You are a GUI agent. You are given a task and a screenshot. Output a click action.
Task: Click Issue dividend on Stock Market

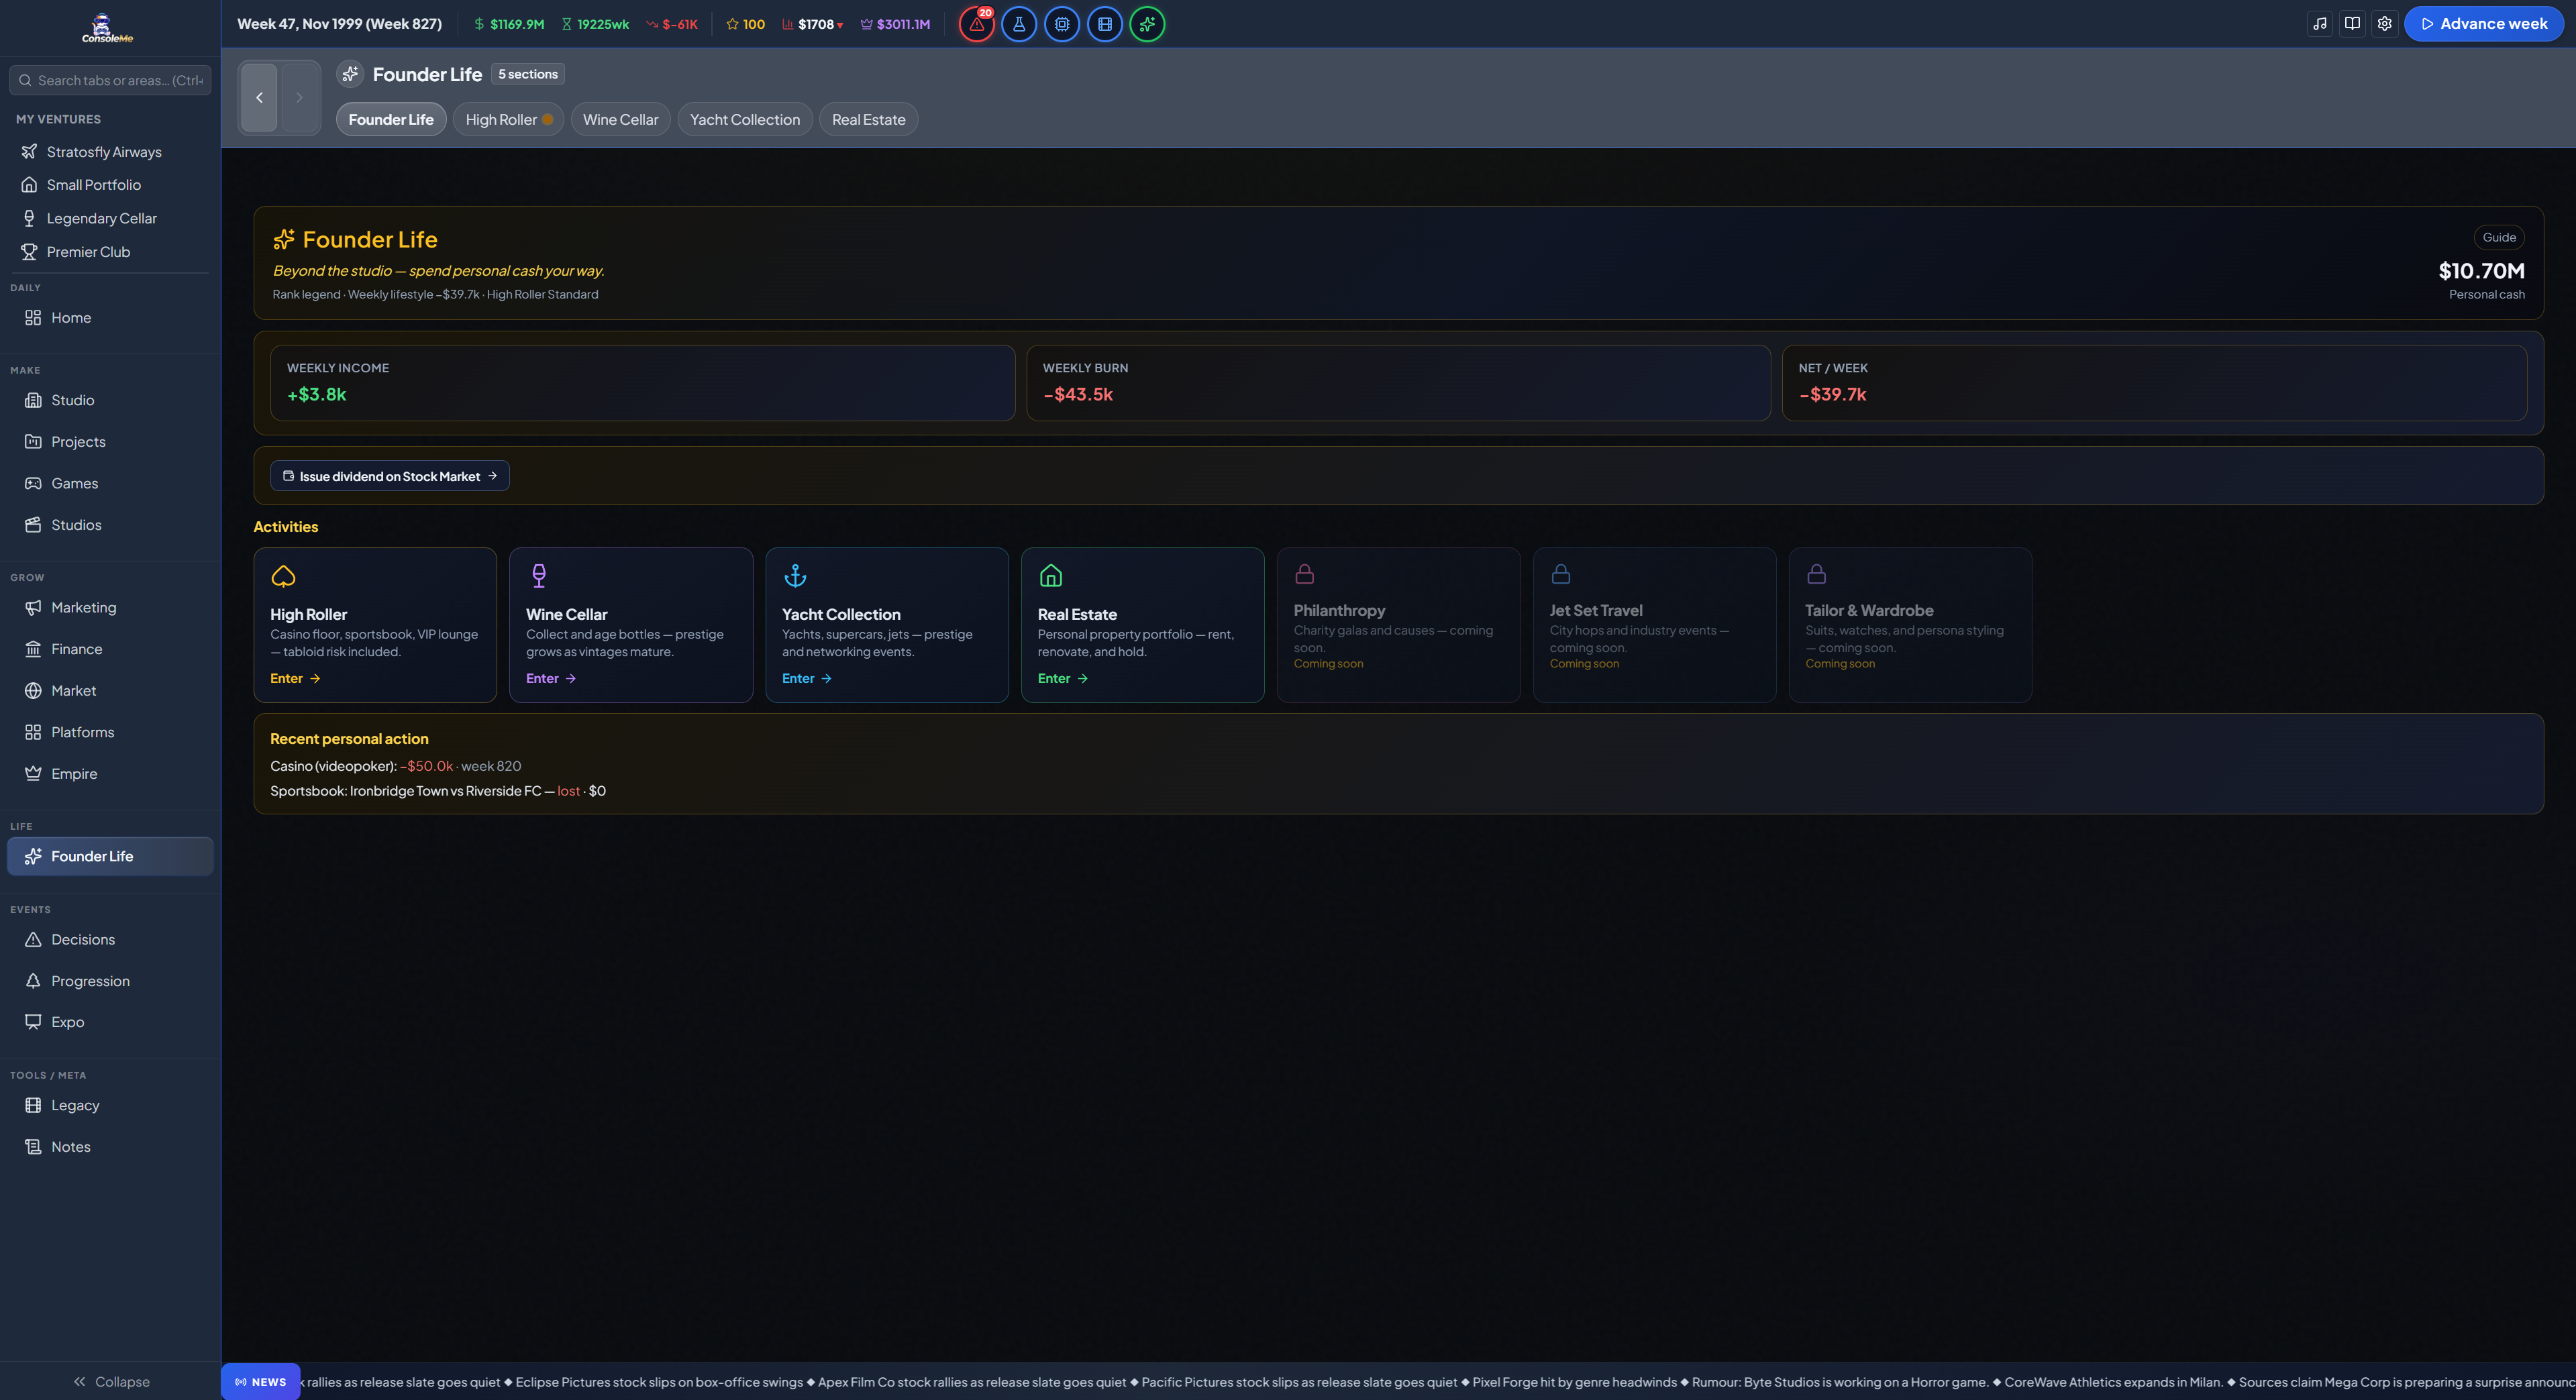[x=390, y=476]
